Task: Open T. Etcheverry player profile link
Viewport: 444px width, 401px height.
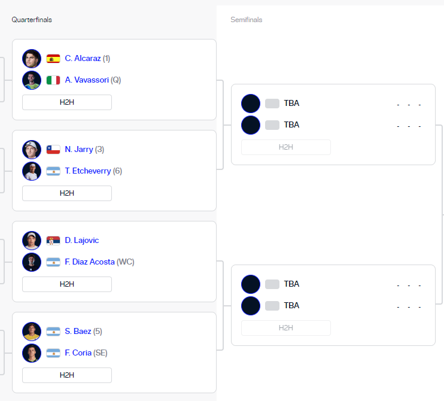Action: 88,171
